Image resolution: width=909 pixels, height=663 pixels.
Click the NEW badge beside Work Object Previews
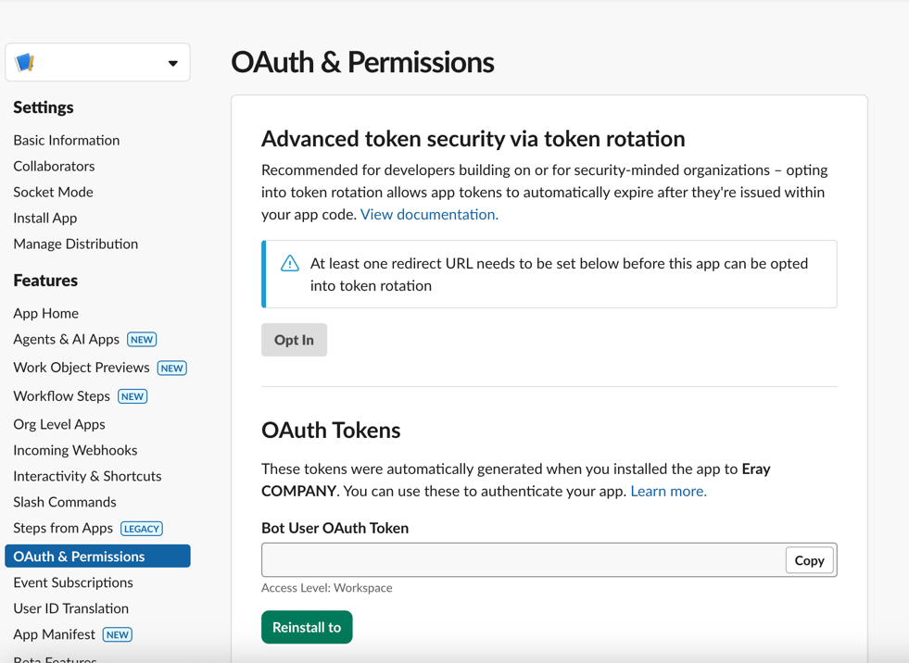click(171, 368)
